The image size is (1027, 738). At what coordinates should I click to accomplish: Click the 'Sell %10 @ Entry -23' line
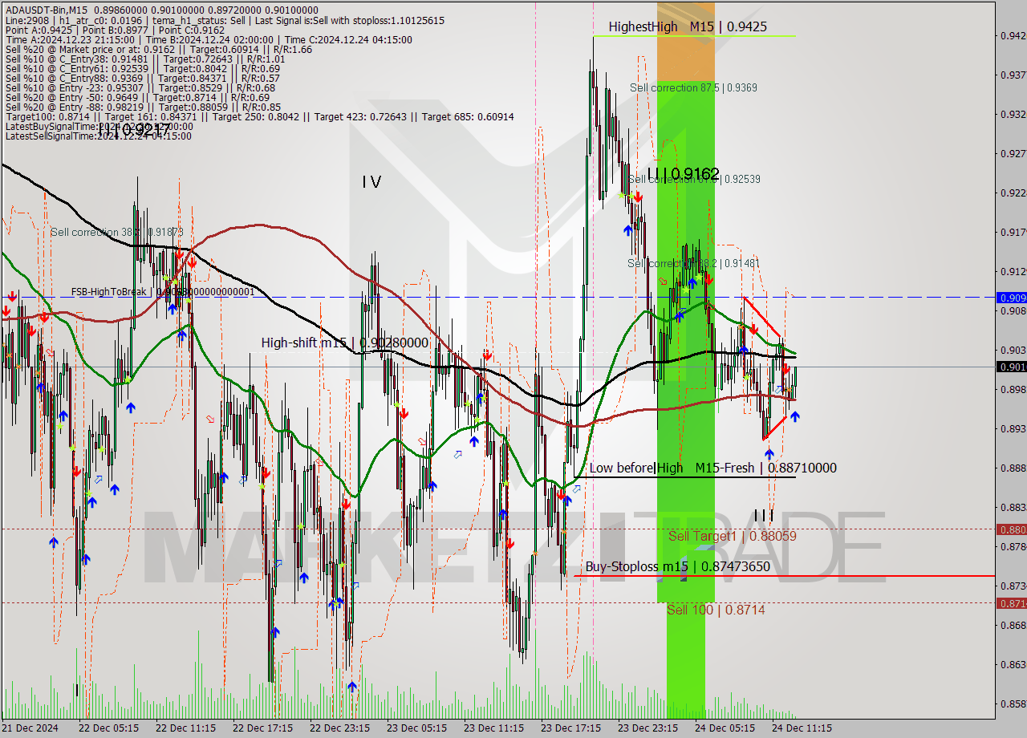tap(140, 87)
